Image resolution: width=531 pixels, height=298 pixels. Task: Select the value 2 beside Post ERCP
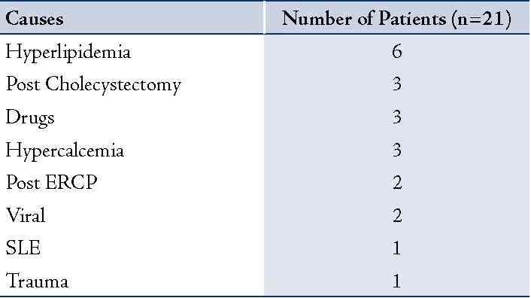click(397, 183)
